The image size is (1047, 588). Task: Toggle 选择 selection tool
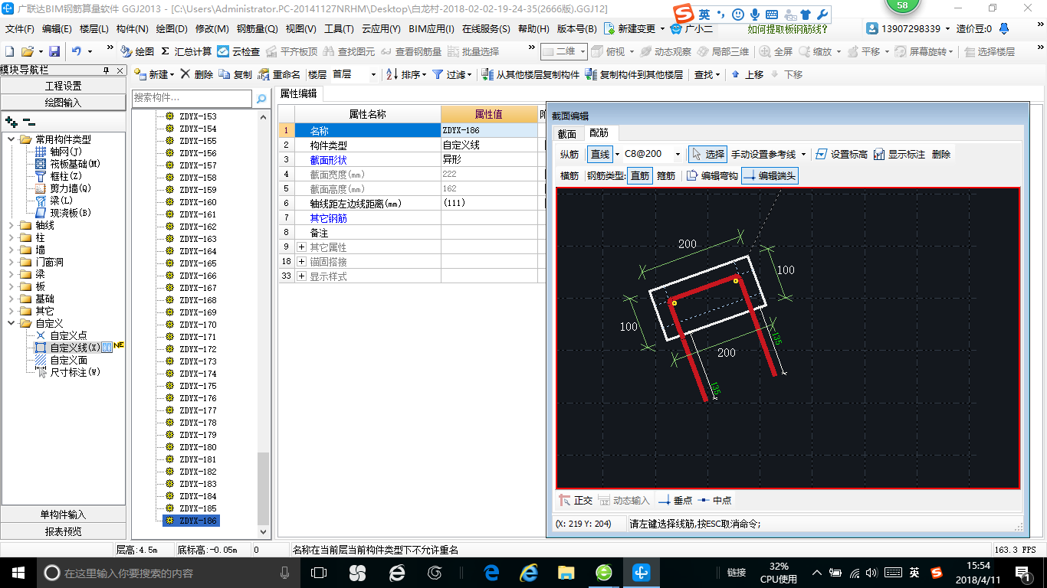point(707,154)
